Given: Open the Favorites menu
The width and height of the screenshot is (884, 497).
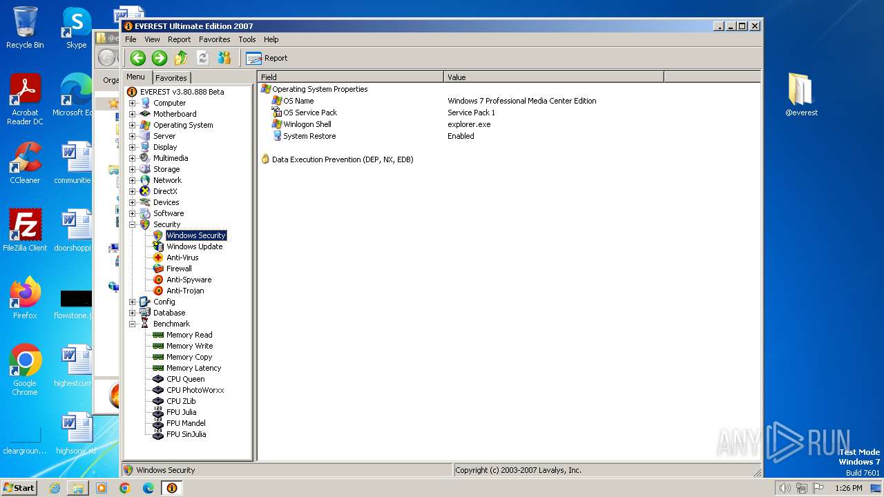Looking at the screenshot, I should click(215, 39).
